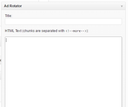
Task: Click the middle of the HTML textarea
Action: [63, 72]
